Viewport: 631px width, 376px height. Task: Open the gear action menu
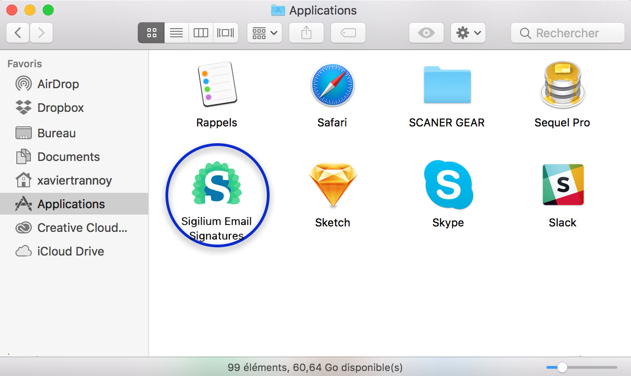468,33
